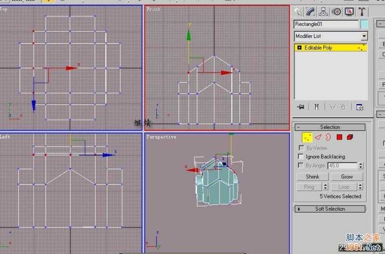Open the Modifier List dropdown
This screenshot has height=254, width=385.
(331, 37)
